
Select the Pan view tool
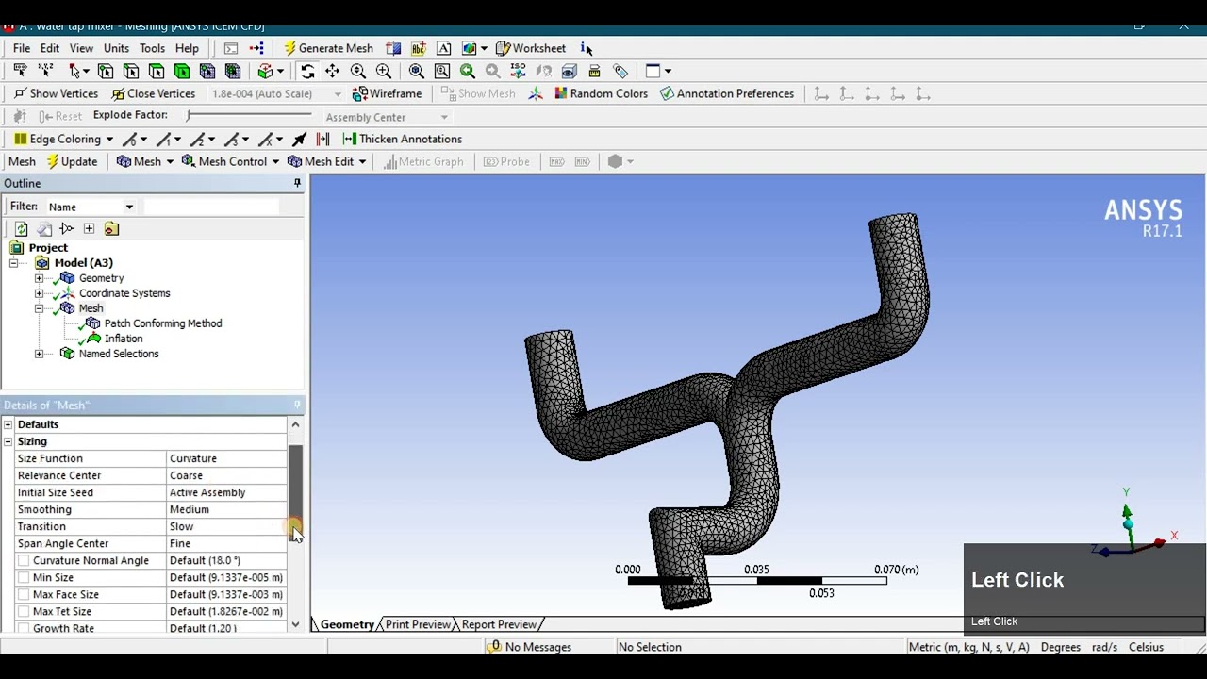pyautogui.click(x=333, y=71)
